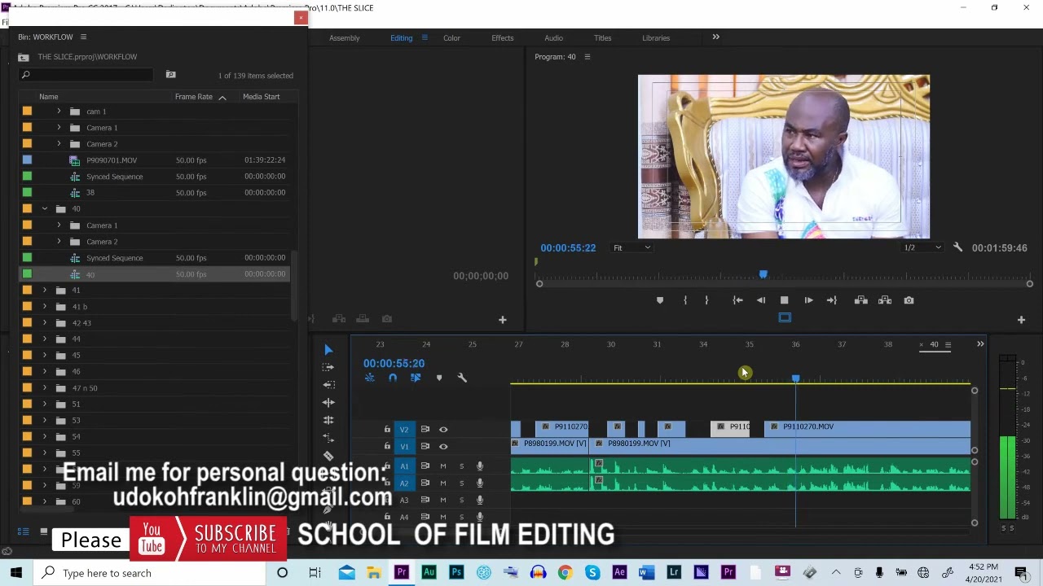Sort bin by Name column
The image size is (1043, 586).
pos(49,97)
